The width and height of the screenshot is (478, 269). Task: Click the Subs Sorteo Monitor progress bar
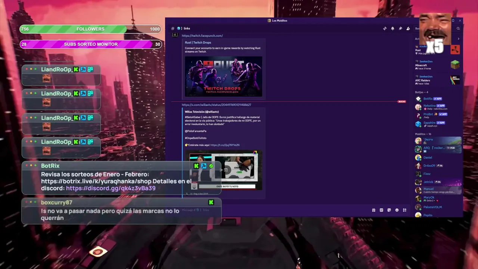[x=90, y=44]
